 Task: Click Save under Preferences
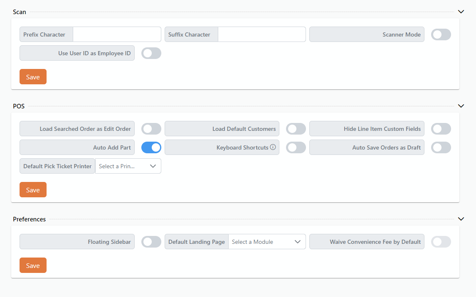[33, 265]
